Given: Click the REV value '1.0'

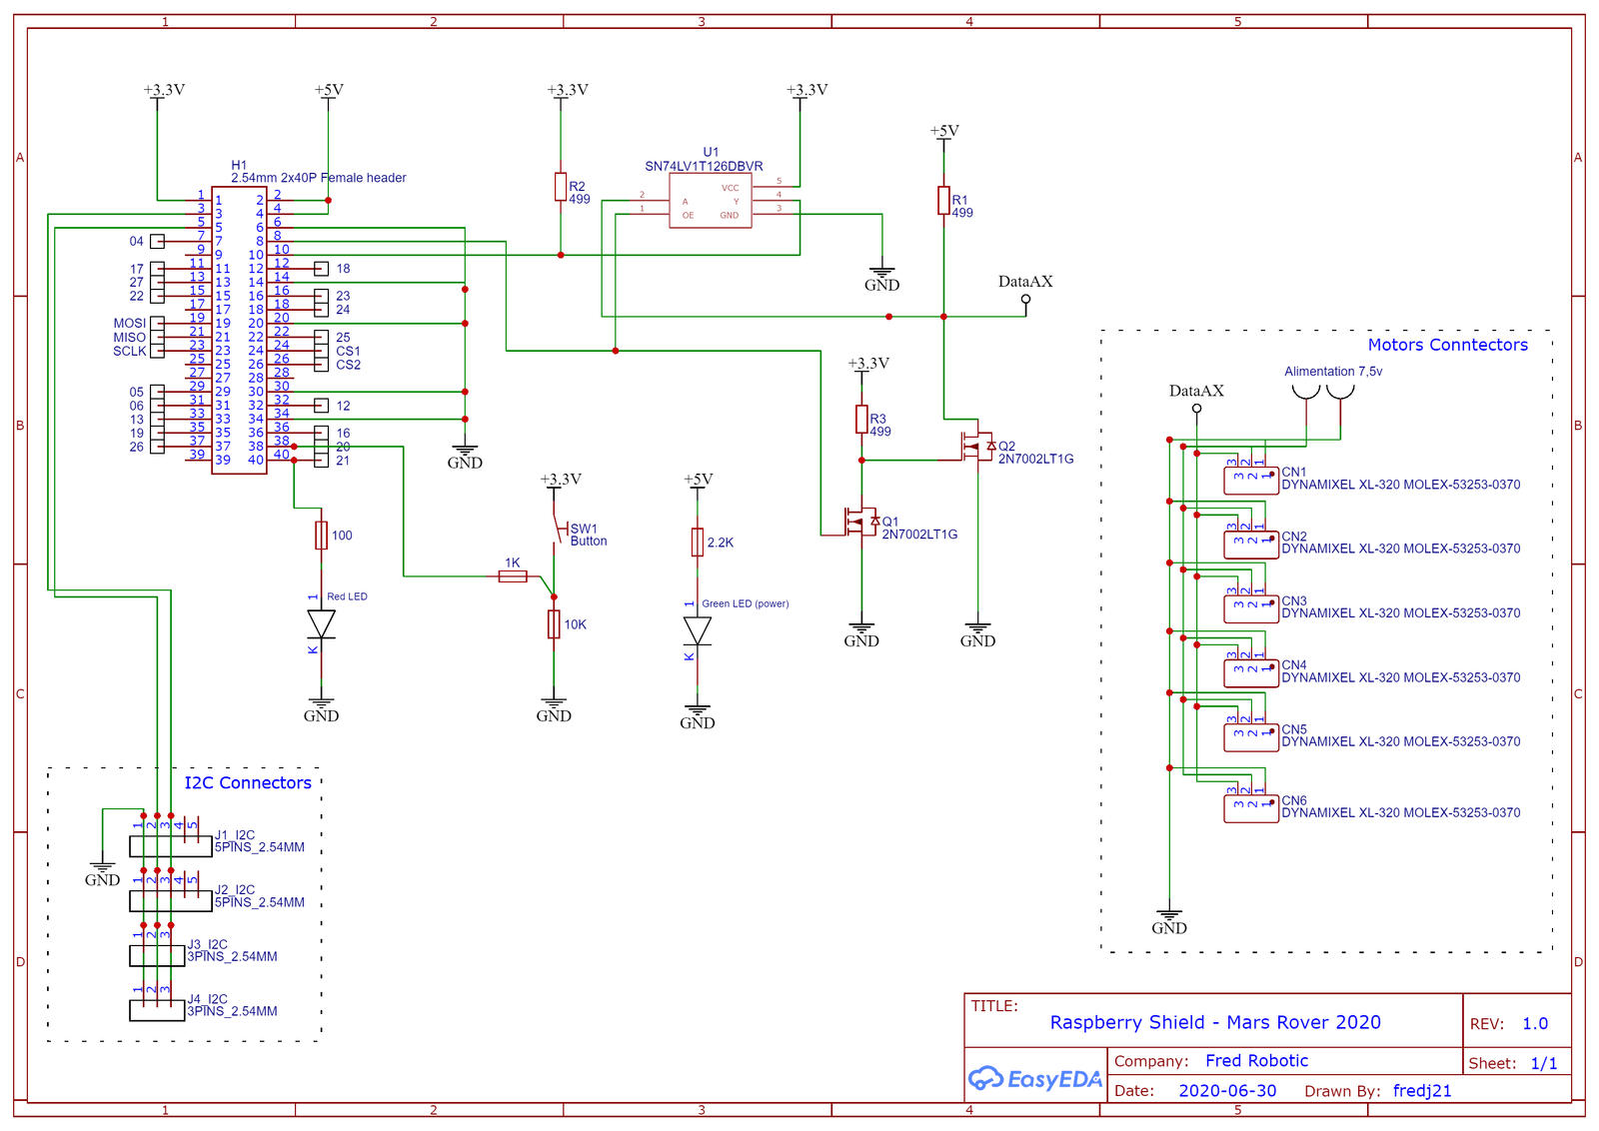Looking at the screenshot, I should click(1535, 1024).
